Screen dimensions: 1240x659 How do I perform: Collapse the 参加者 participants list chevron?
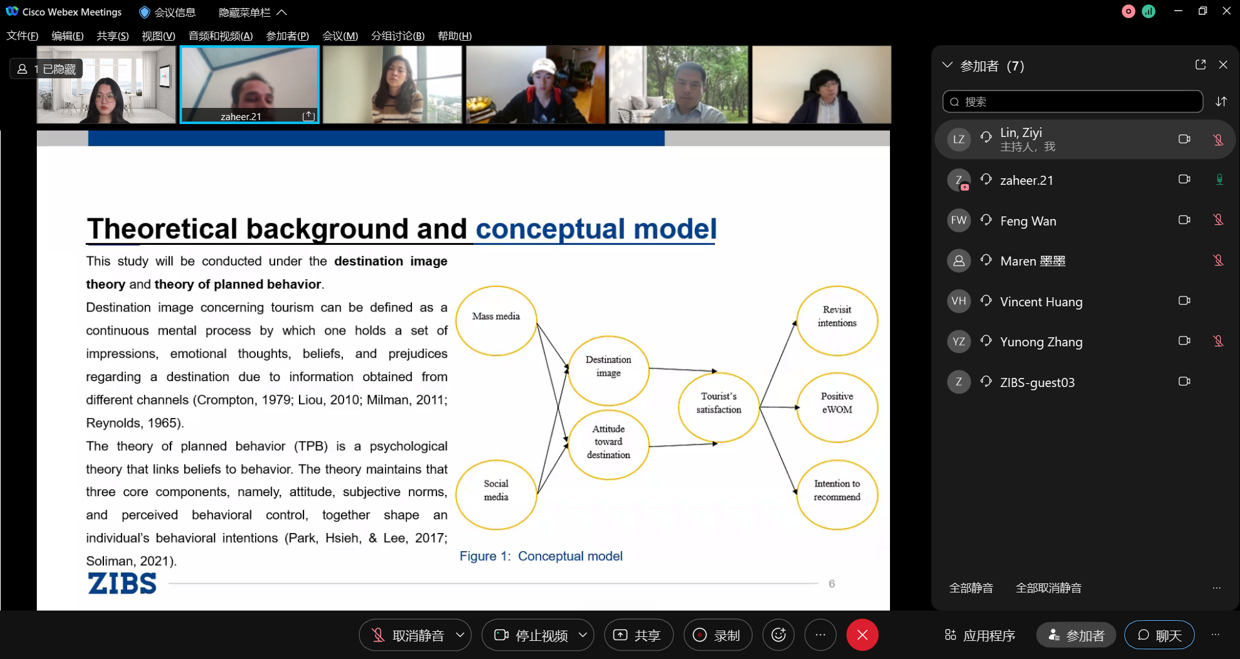[x=947, y=65]
